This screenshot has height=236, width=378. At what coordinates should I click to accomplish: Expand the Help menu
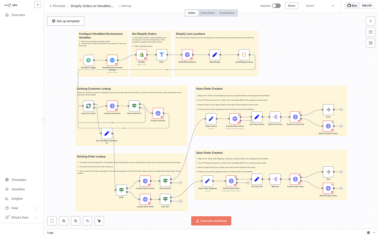[x=35, y=208]
